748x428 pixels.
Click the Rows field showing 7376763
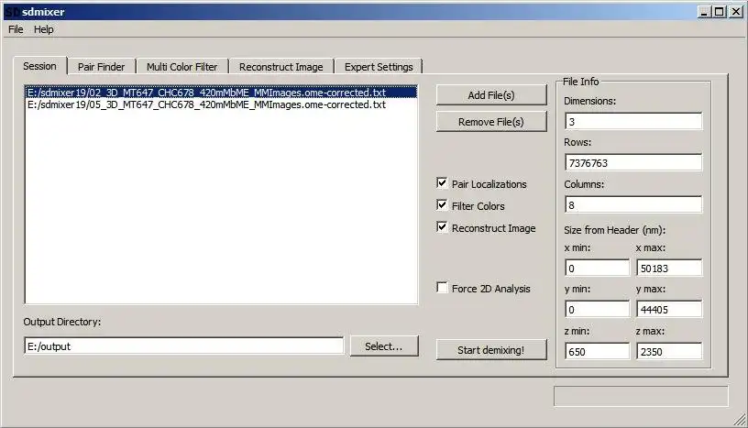tap(633, 163)
